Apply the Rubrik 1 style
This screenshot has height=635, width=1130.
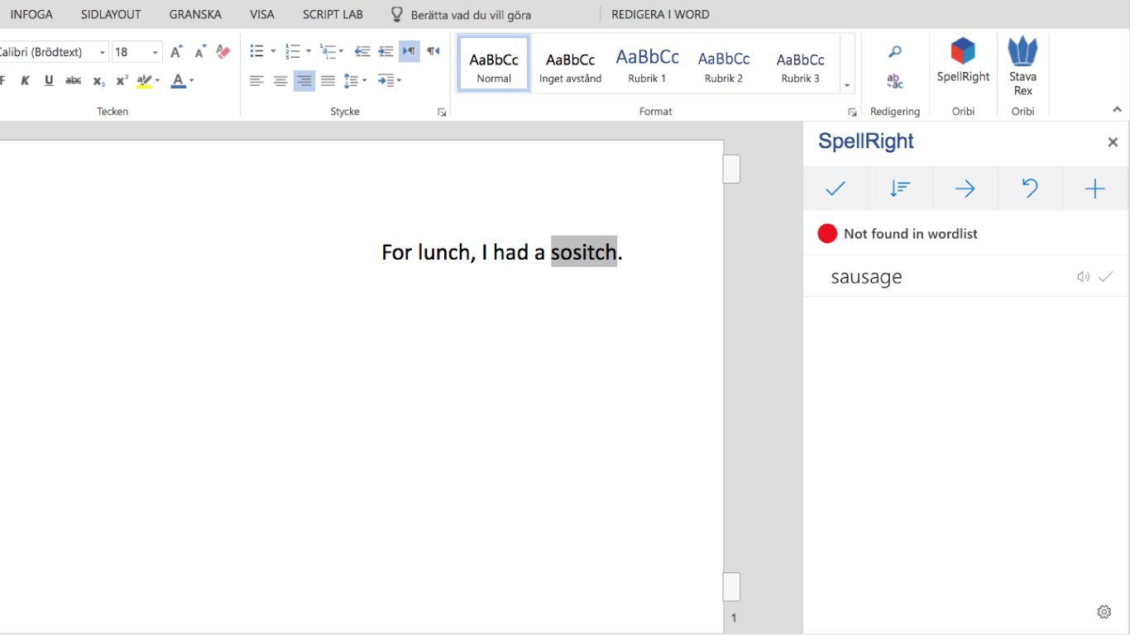[647, 64]
